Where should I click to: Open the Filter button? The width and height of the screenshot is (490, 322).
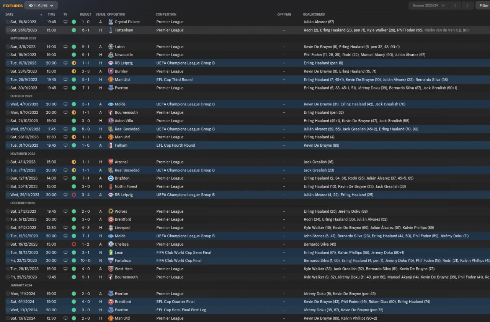pos(483,5)
